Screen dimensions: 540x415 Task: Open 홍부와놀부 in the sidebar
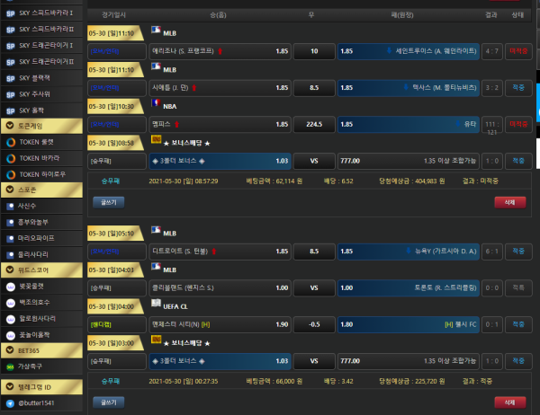pyautogui.click(x=39, y=221)
